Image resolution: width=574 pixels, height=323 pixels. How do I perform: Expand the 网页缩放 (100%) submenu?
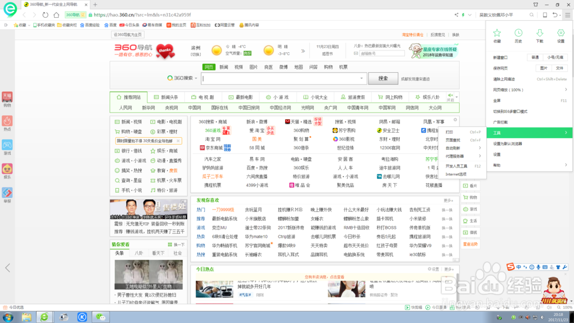pos(565,89)
